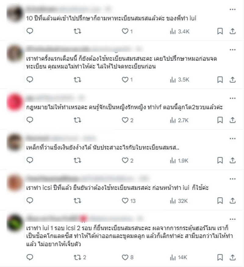The image size is (244, 267).
Task: Share the tweet with 3.5K views
Action: 233,80
